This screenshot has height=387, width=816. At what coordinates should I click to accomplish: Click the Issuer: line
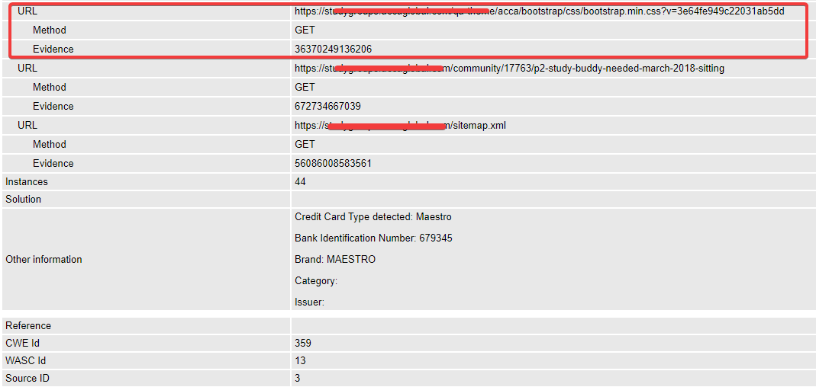[310, 302]
